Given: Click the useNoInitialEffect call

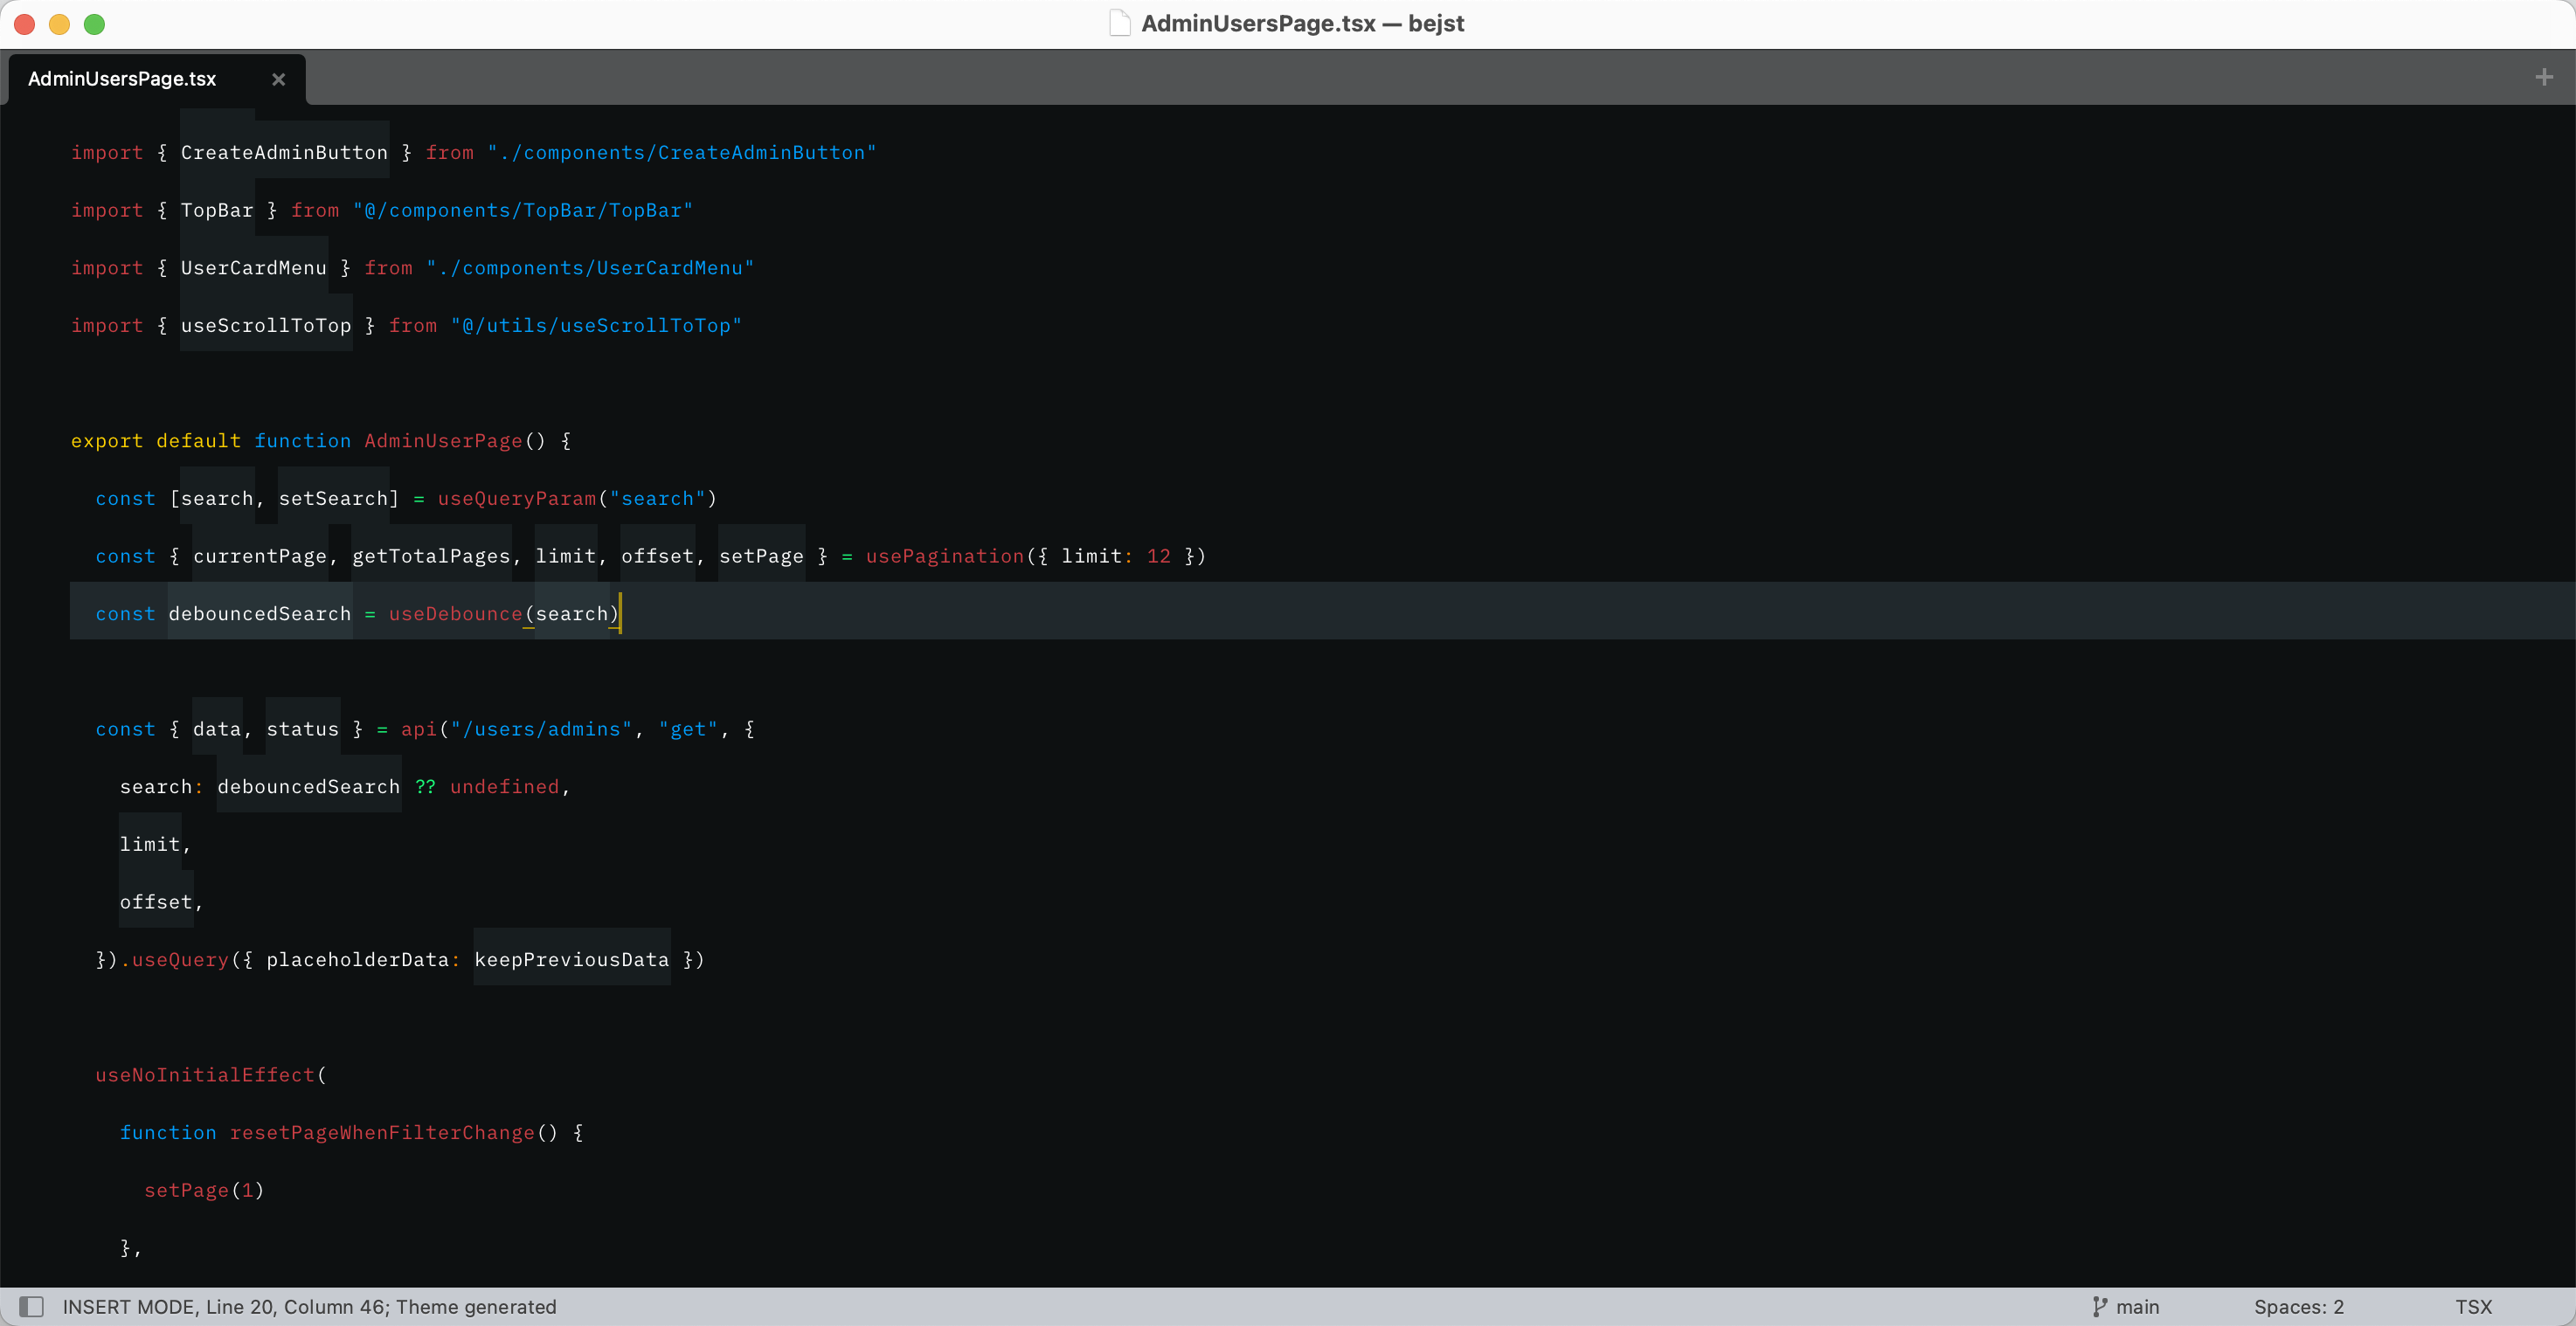Looking at the screenshot, I should [205, 1075].
